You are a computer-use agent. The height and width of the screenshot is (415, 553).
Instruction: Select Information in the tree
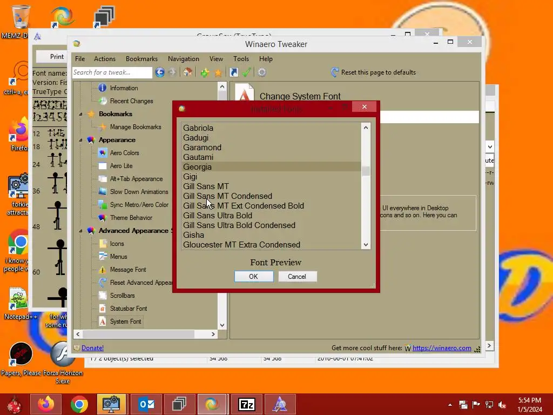[x=124, y=88]
